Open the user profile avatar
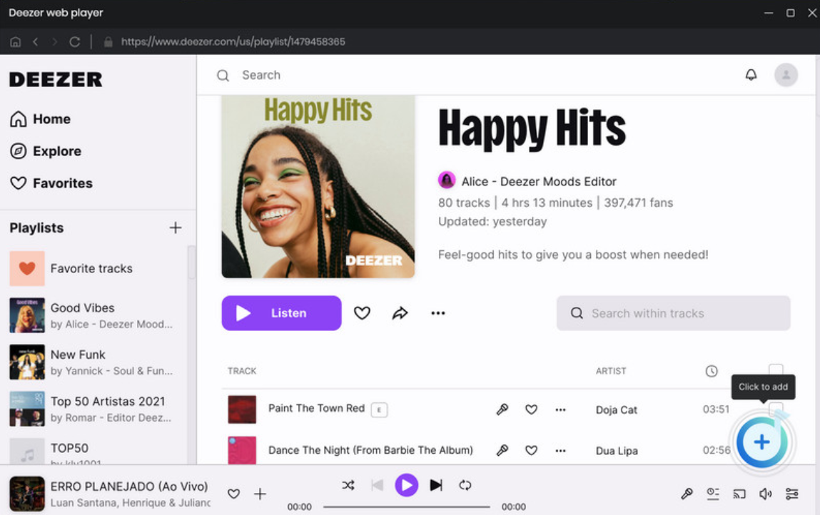Screen dimensions: 820x515 pos(786,75)
